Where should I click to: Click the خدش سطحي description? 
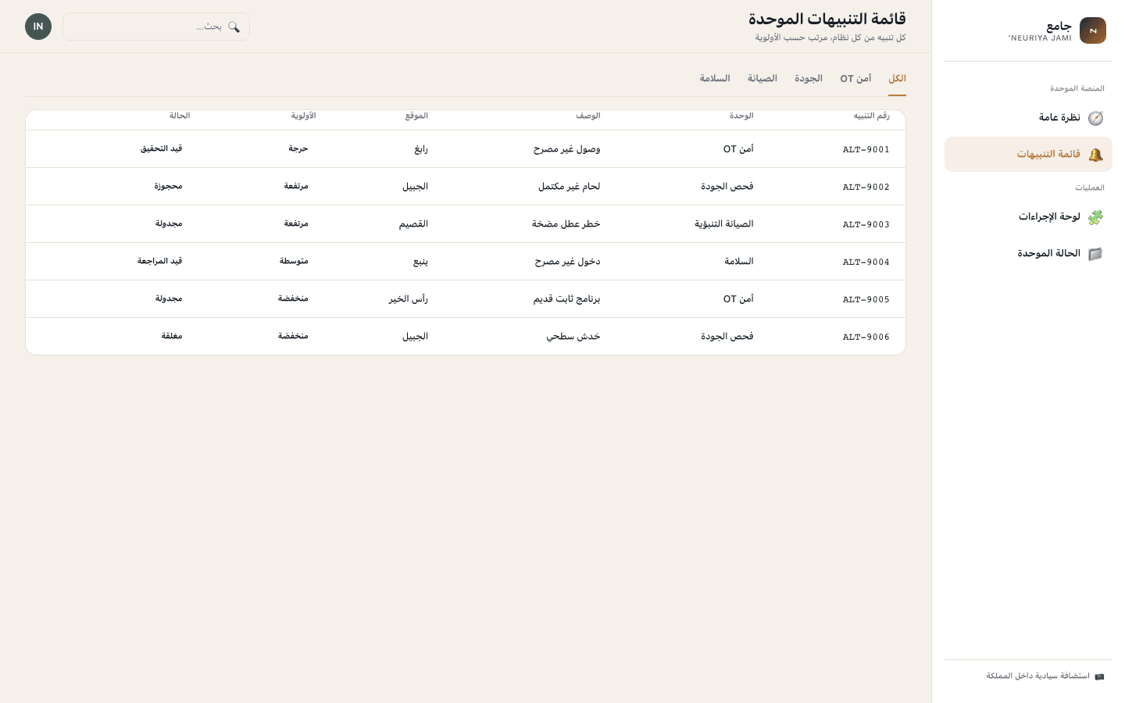[x=573, y=337]
